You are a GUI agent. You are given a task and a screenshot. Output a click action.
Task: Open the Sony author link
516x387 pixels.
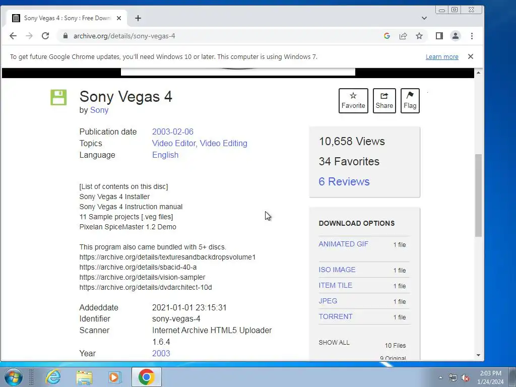[x=99, y=110]
